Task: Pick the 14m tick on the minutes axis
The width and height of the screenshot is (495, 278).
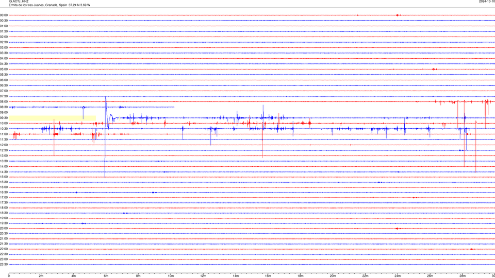Action: 236,276
